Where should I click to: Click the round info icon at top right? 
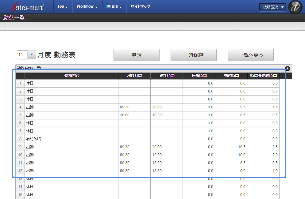[x=295, y=7]
